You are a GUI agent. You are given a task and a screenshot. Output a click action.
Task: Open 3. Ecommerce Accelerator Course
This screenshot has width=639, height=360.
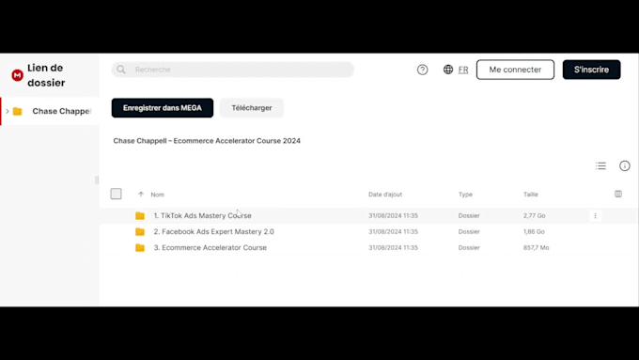210,247
